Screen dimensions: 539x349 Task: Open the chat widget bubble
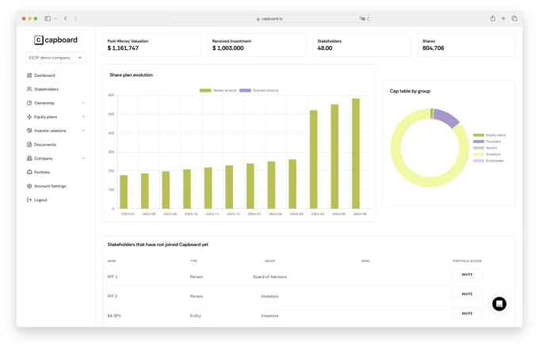click(499, 304)
